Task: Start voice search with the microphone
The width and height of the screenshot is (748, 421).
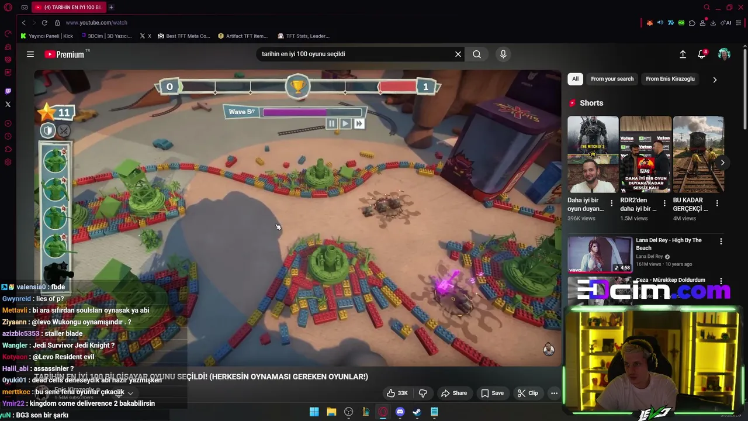Action: tap(503, 54)
